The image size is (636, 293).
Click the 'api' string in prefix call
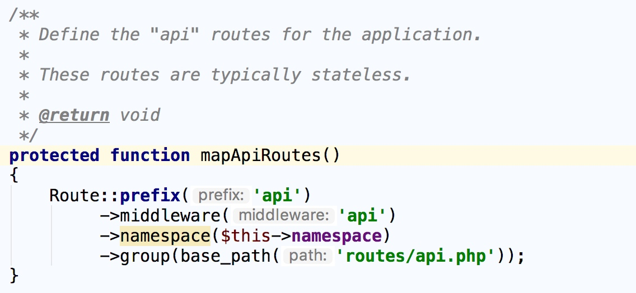(278, 196)
